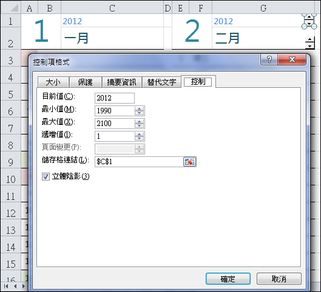Switch to the 保護 tab
Viewport: 321px width, 292px height.
pos(86,82)
